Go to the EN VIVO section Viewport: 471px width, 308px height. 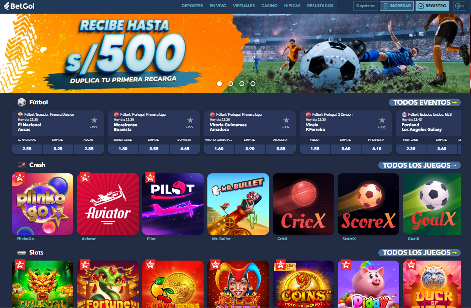click(218, 6)
